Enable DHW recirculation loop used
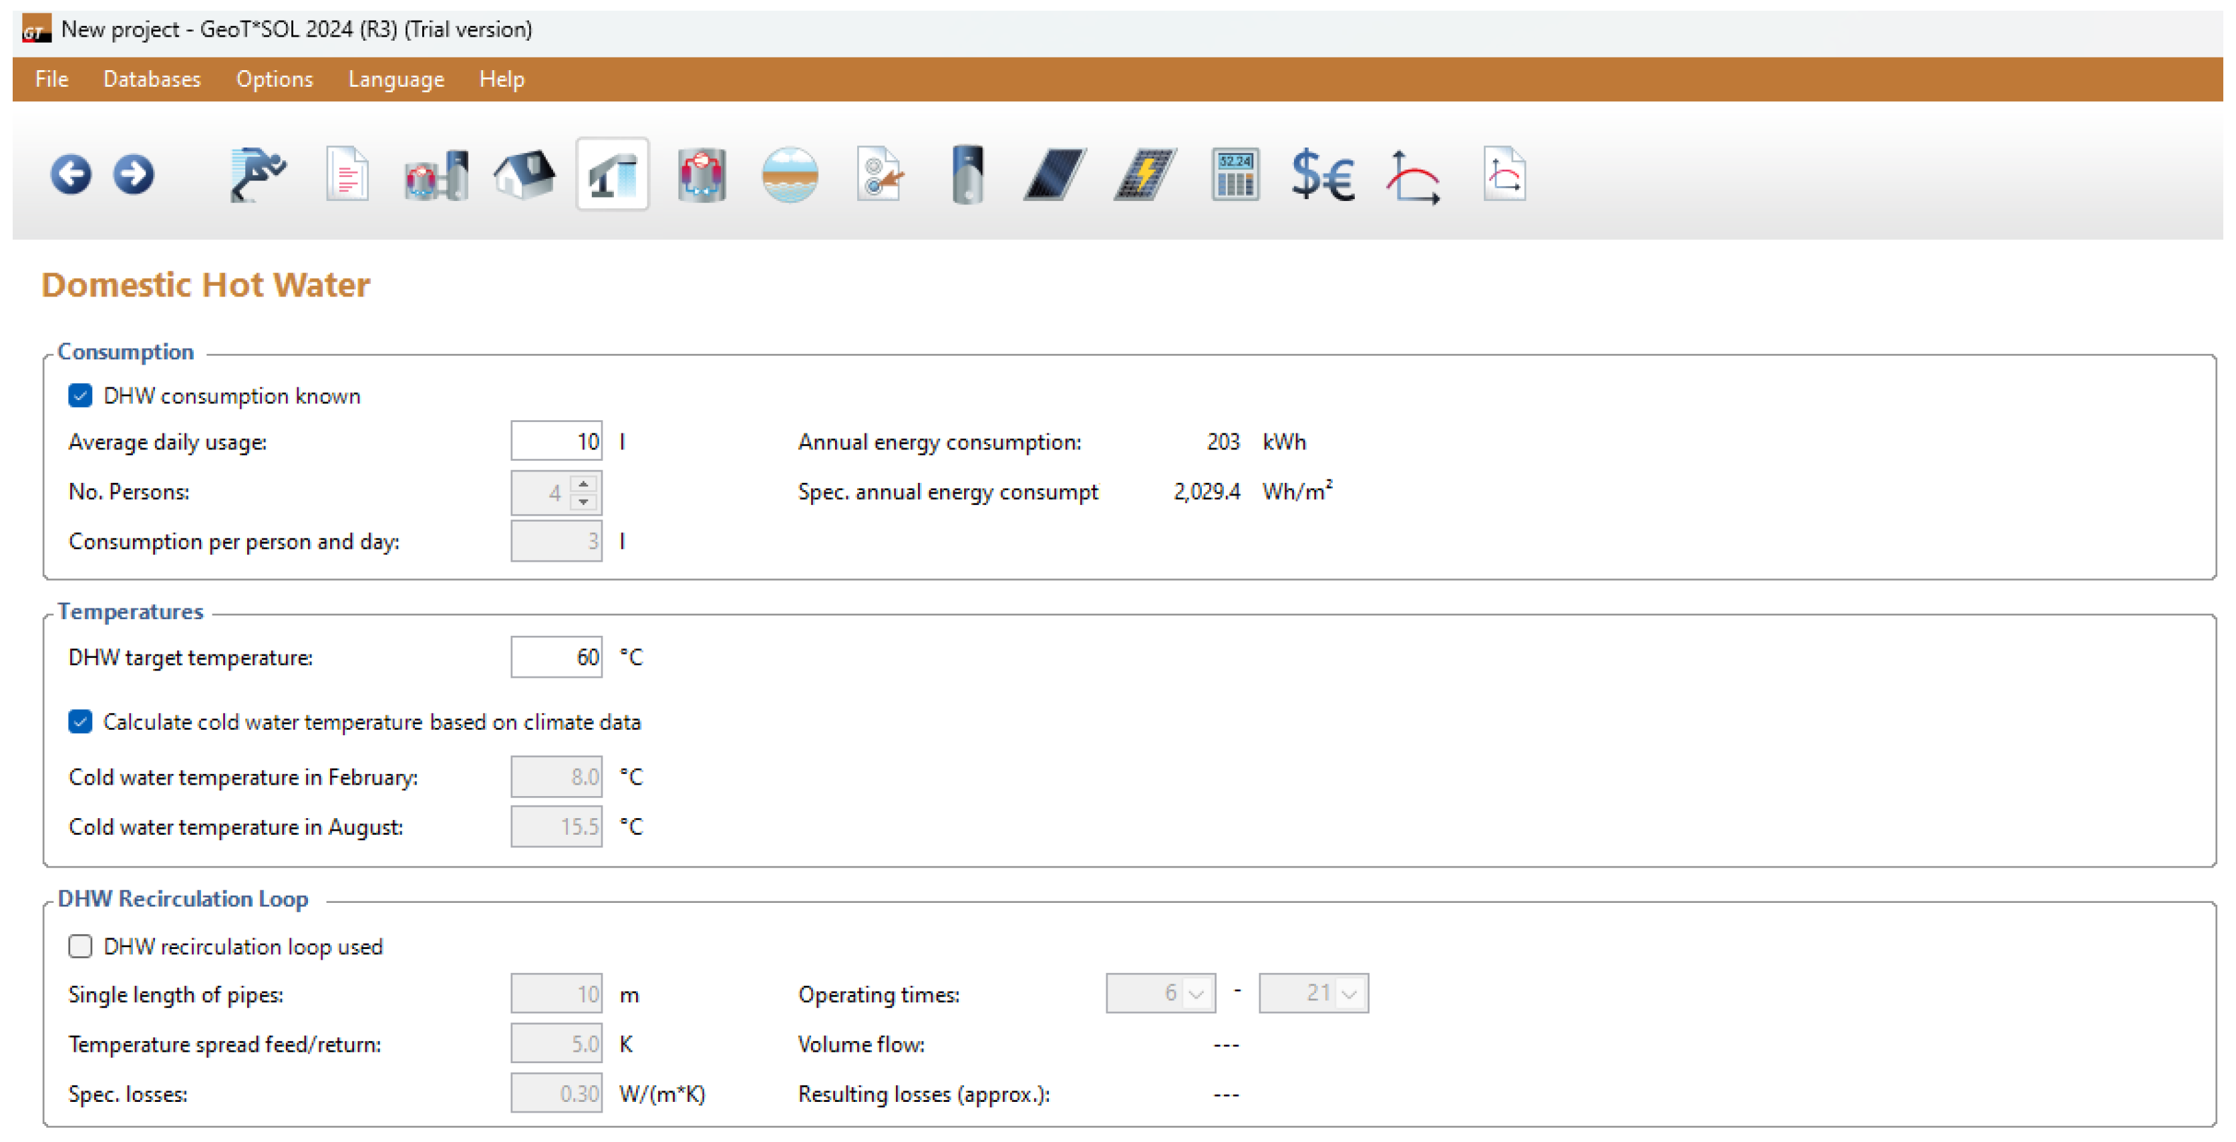The height and width of the screenshot is (1142, 2236). 80,946
